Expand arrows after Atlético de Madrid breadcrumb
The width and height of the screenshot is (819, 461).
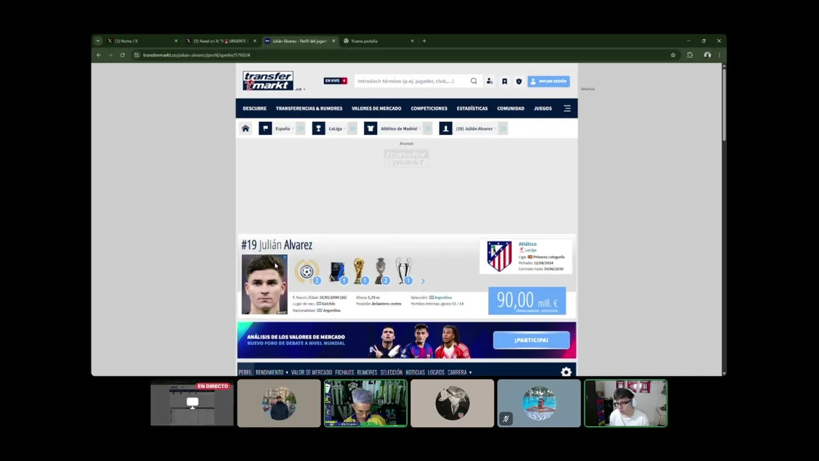point(427,129)
